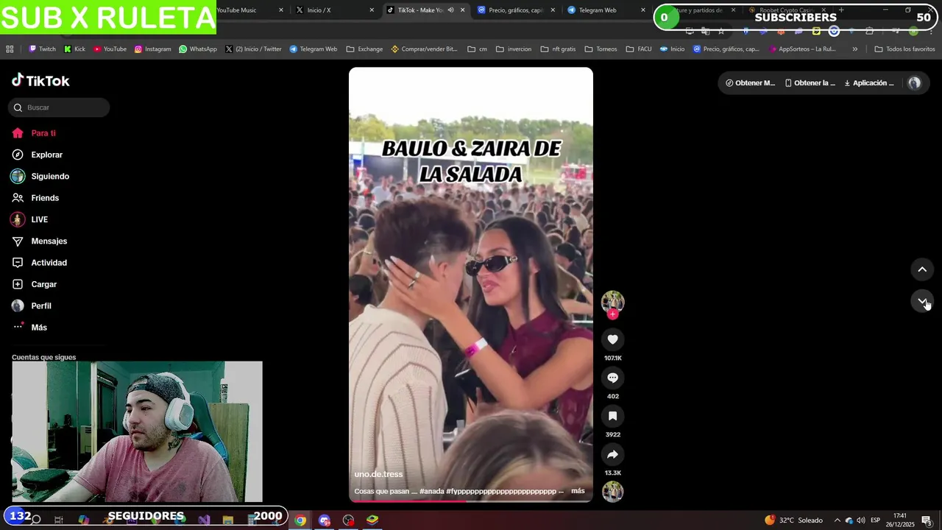
Task: Open the Twitch bookmark
Action: (42, 49)
